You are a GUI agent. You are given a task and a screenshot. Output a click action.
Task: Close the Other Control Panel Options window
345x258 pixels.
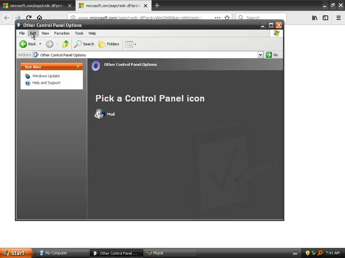279,25
